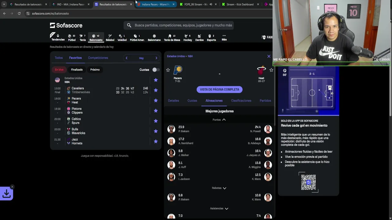The width and height of the screenshot is (392, 220).
Task: Open P. Siakam points player photo
Action: tap(171, 129)
